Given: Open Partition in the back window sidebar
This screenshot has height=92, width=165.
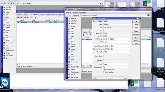Looking at the screenshot, I should pyautogui.click(x=8, y=48).
